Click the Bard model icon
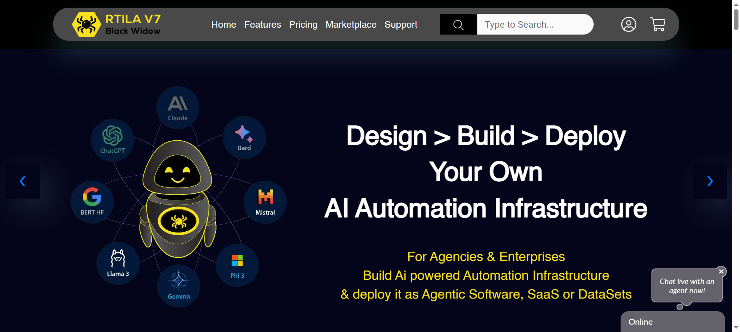The height and width of the screenshot is (332, 740). [244, 138]
